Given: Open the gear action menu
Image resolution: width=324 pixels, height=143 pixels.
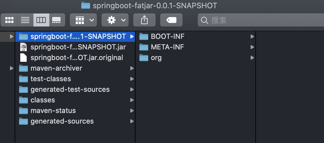Looking at the screenshot, I should [x=115, y=20].
